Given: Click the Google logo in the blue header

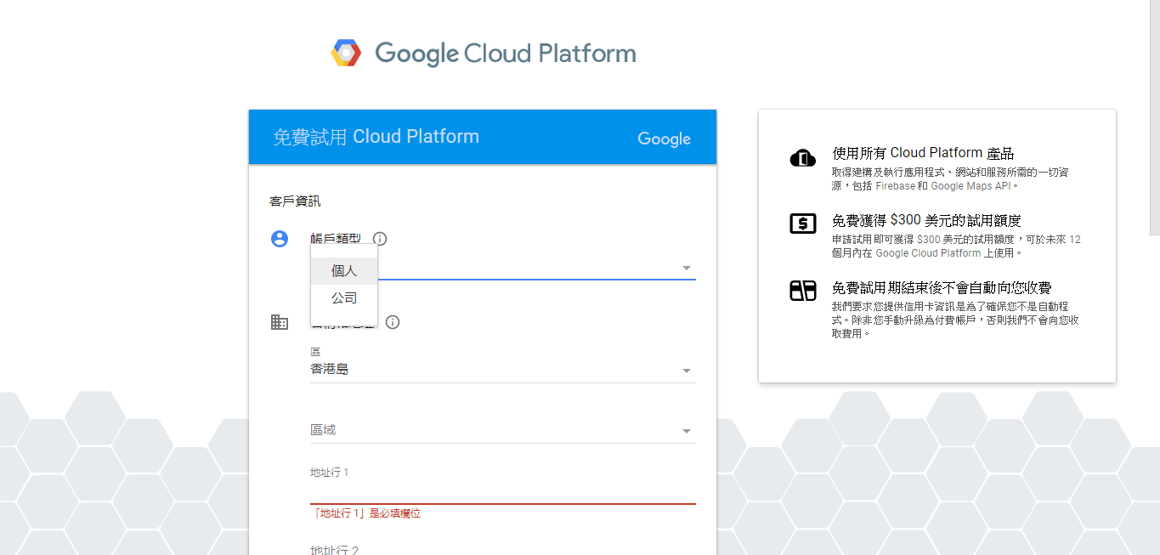Looking at the screenshot, I should click(664, 139).
